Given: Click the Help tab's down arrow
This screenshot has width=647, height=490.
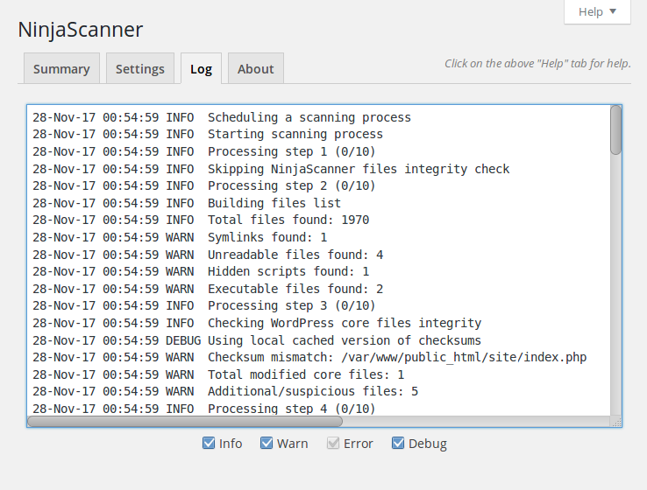Looking at the screenshot, I should (x=613, y=12).
